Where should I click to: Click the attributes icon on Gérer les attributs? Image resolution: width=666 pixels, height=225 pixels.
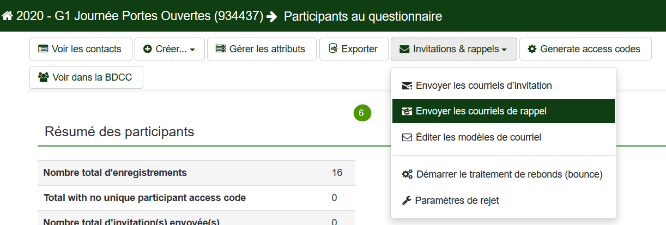(221, 49)
